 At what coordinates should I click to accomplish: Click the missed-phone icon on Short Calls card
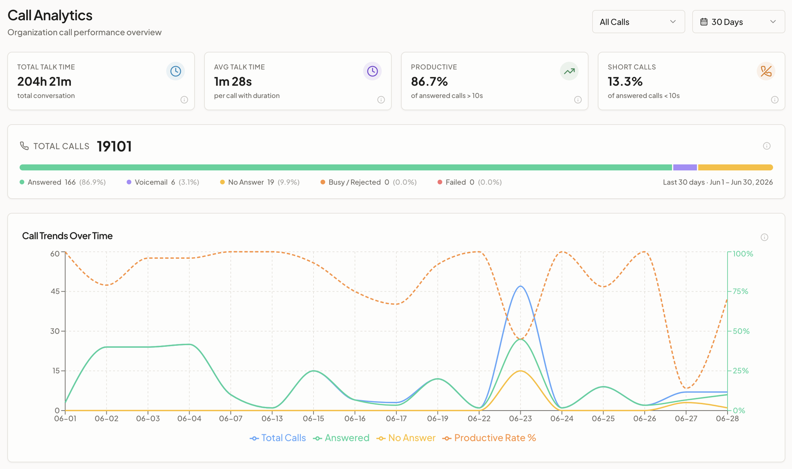[x=766, y=71]
